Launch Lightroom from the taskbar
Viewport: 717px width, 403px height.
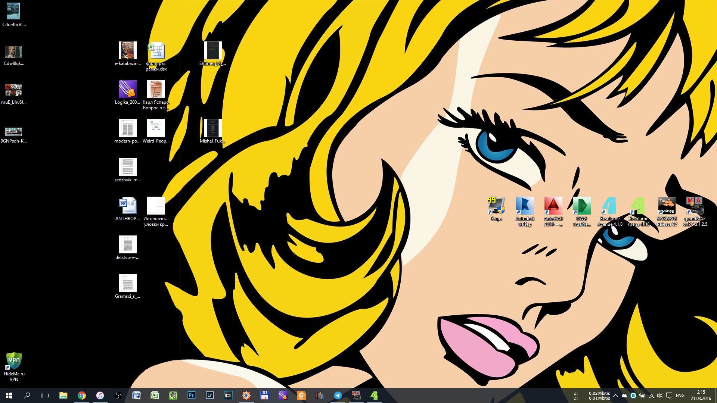pyautogui.click(x=210, y=395)
